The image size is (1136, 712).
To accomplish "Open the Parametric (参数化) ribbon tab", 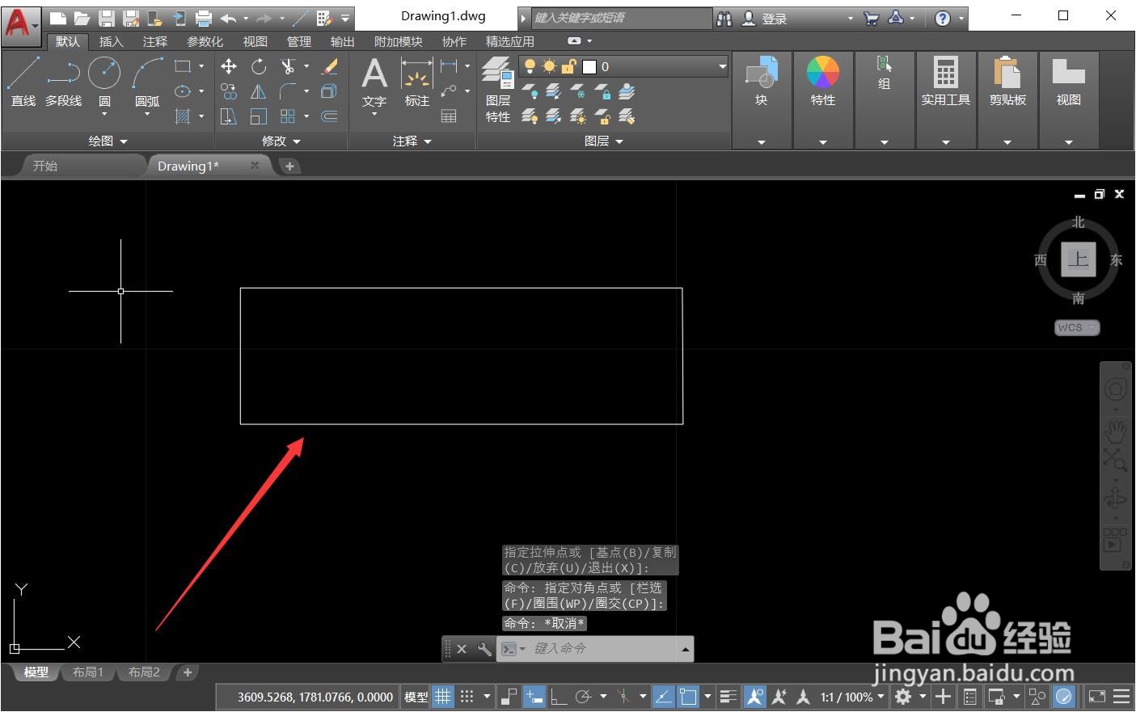I will pyautogui.click(x=205, y=41).
